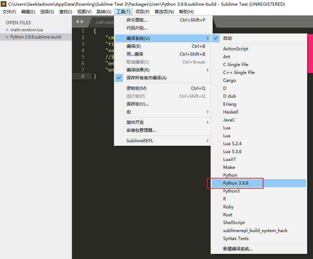
Task: Select ActionScript build system
Action: (x=259, y=49)
